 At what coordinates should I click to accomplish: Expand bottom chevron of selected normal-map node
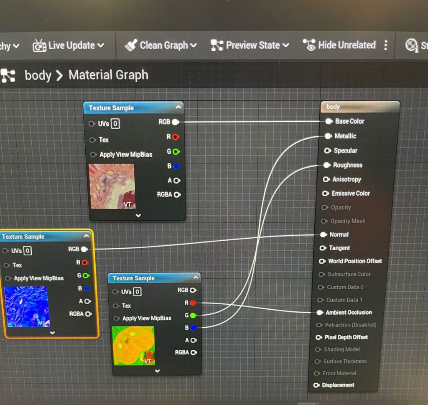point(52,333)
